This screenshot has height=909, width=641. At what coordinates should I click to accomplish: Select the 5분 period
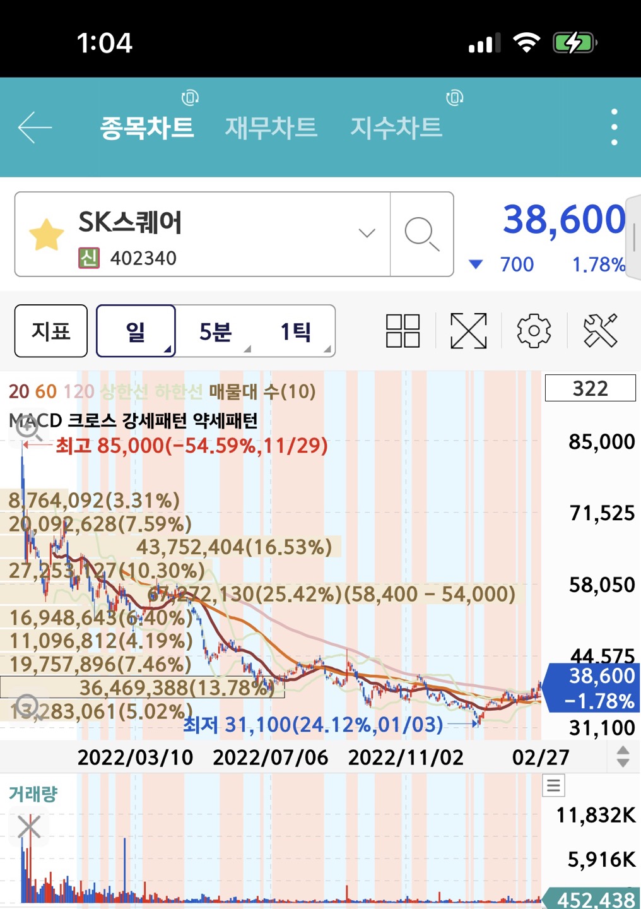215,331
